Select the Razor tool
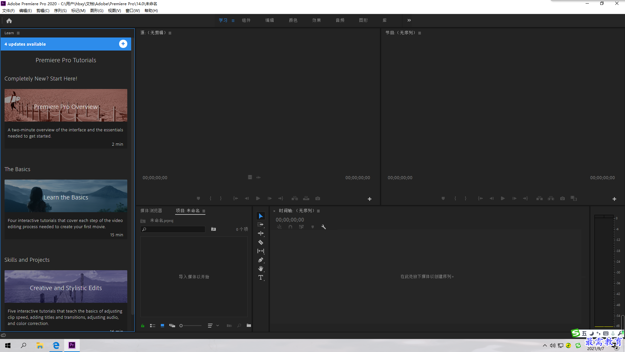The image size is (625, 352). (x=261, y=242)
